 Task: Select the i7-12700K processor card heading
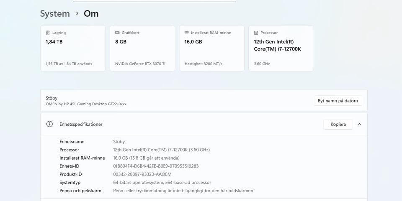277,45
